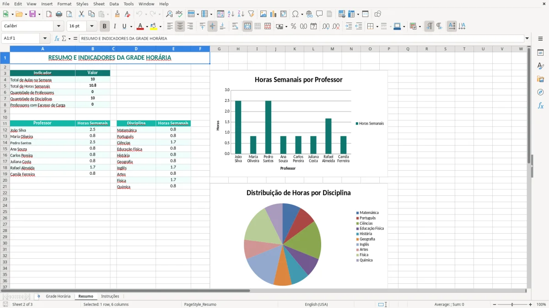Open Find & Replace icon
The width and height of the screenshot is (549, 308).
[169, 14]
